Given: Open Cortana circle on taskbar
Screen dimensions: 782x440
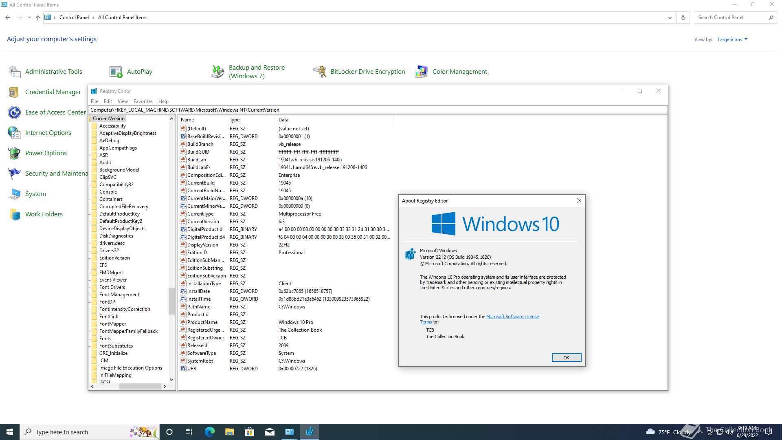Looking at the screenshot, I should pyautogui.click(x=169, y=432).
